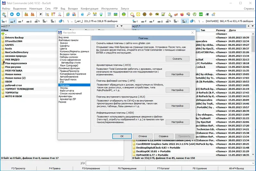Select Шрифты in settings list
256x171 pixels.
(x=65, y=46)
